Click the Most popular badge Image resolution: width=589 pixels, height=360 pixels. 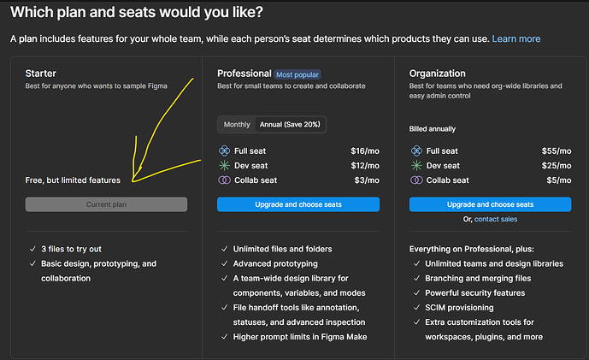[x=297, y=74]
